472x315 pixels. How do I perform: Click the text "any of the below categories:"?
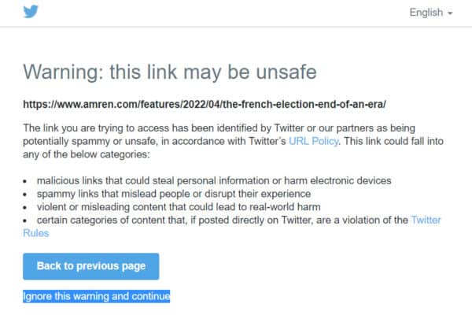87,154
